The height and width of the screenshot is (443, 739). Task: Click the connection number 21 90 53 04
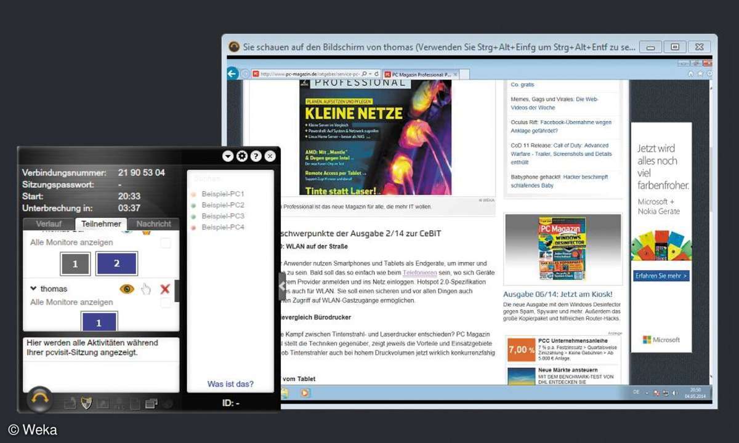142,173
